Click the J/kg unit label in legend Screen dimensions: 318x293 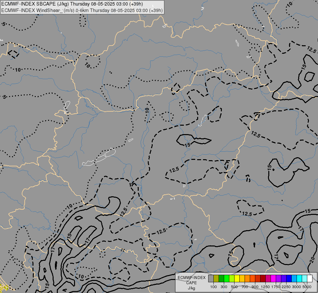tap(191, 288)
